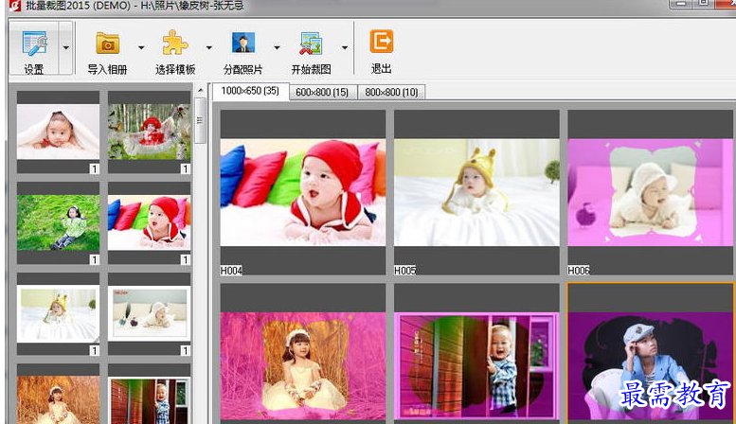Expand the 导入相册 dropdown arrow

coord(141,47)
